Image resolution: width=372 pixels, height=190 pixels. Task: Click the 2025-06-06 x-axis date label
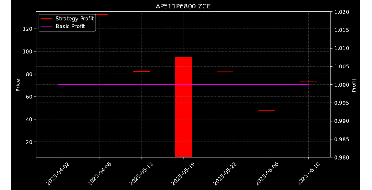[267, 174]
